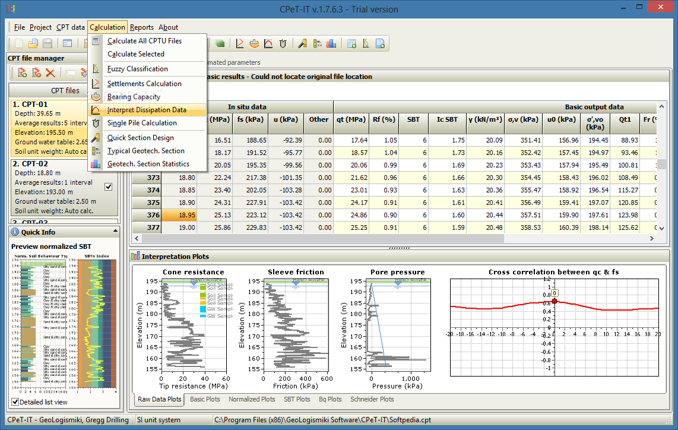678x430 pixels.
Task: Open the About menu
Action: (168, 27)
